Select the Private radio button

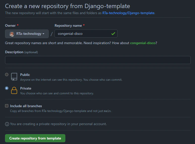[x=7, y=88]
